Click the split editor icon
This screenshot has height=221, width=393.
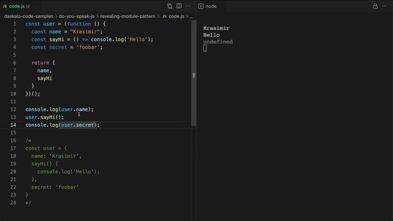click(179, 6)
